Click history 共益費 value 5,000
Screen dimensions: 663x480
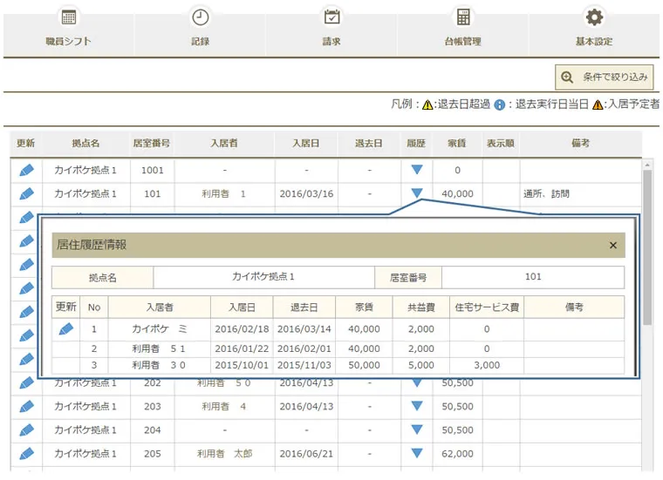tap(421, 365)
